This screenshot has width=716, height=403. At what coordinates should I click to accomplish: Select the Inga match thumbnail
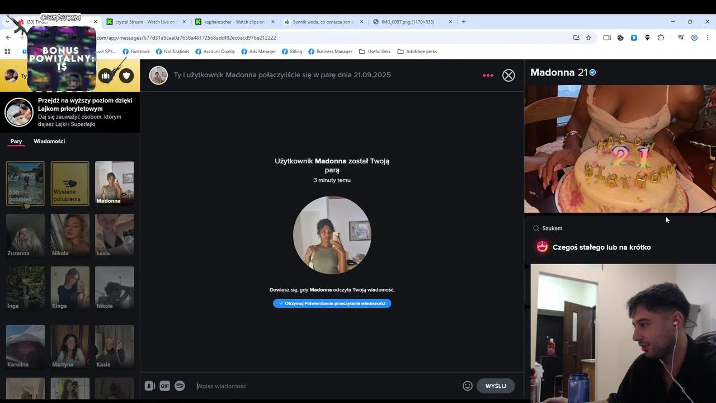[x=25, y=288]
